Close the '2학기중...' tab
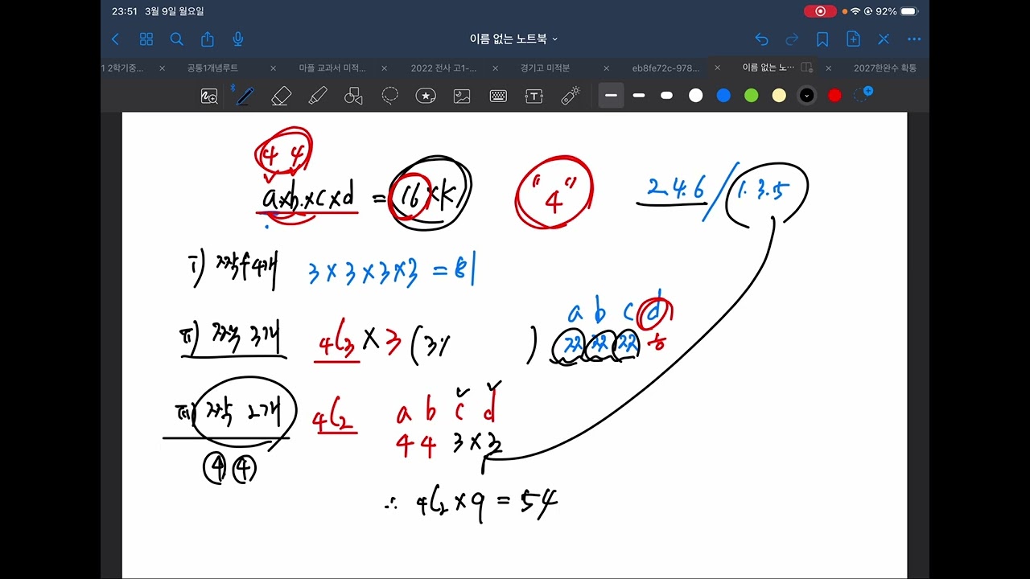This screenshot has height=579, width=1030. pos(162,68)
